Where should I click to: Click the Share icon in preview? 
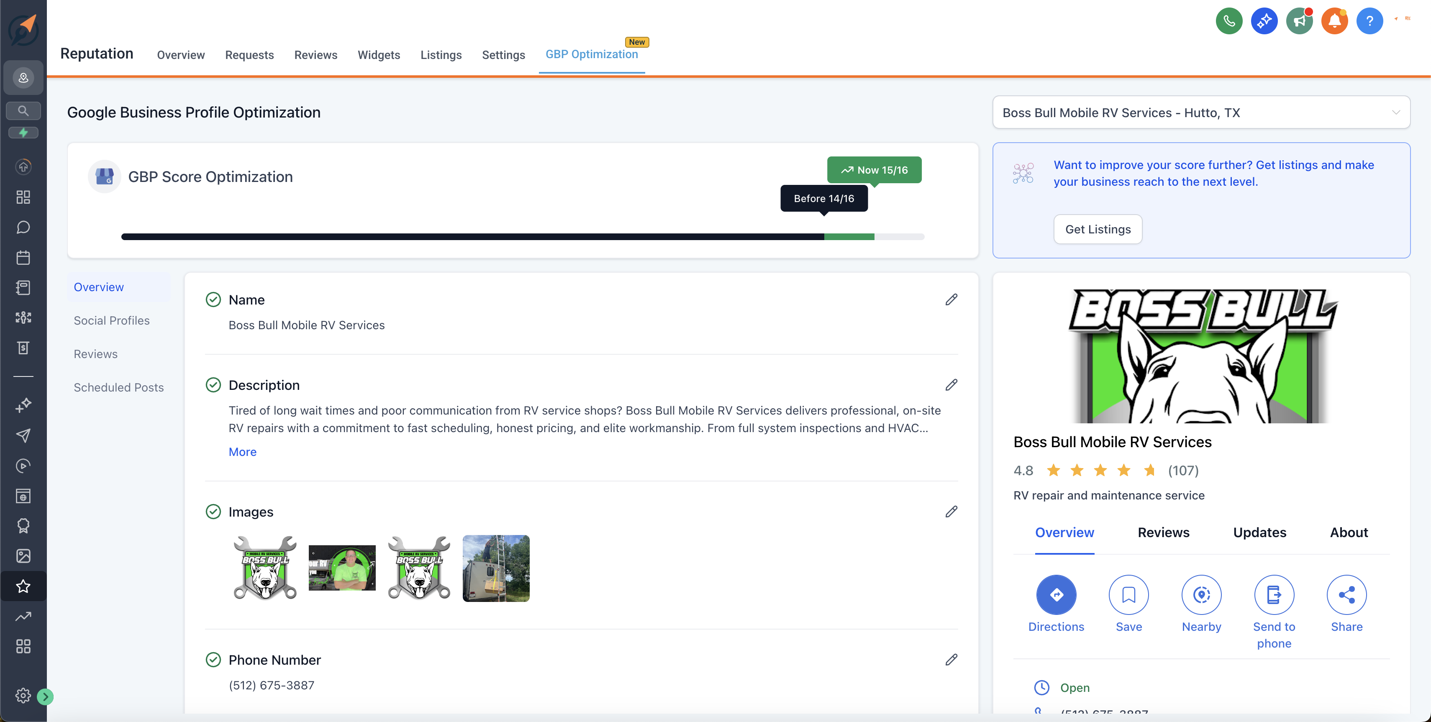click(1346, 595)
